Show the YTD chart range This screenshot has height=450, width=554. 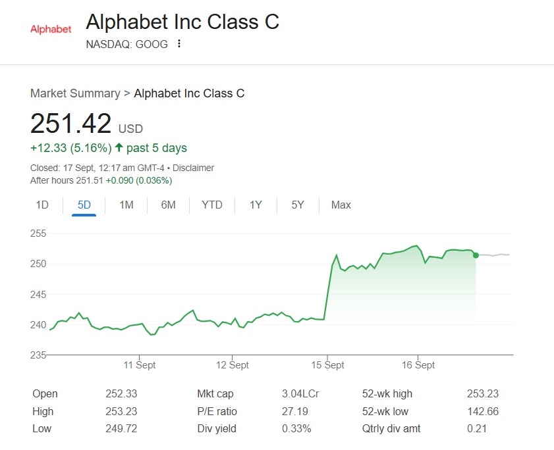[x=212, y=205]
